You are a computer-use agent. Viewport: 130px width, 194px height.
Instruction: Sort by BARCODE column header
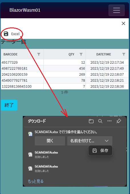pos(11,54)
